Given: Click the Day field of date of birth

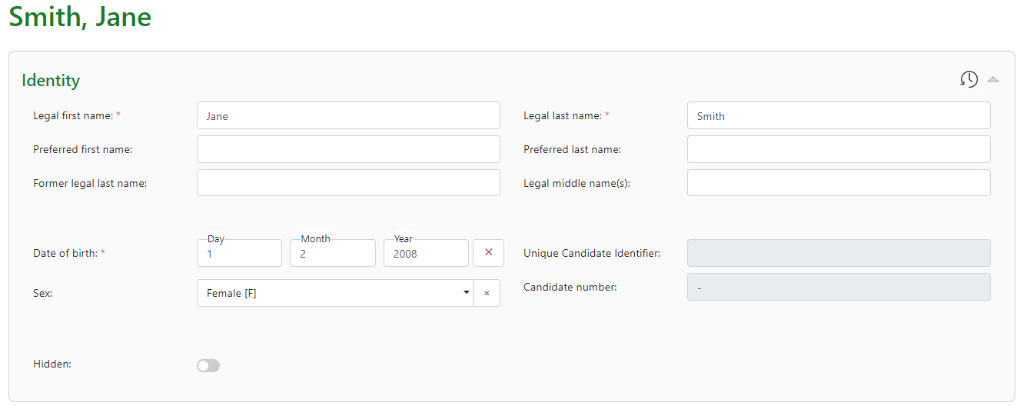Looking at the screenshot, I should [239, 253].
